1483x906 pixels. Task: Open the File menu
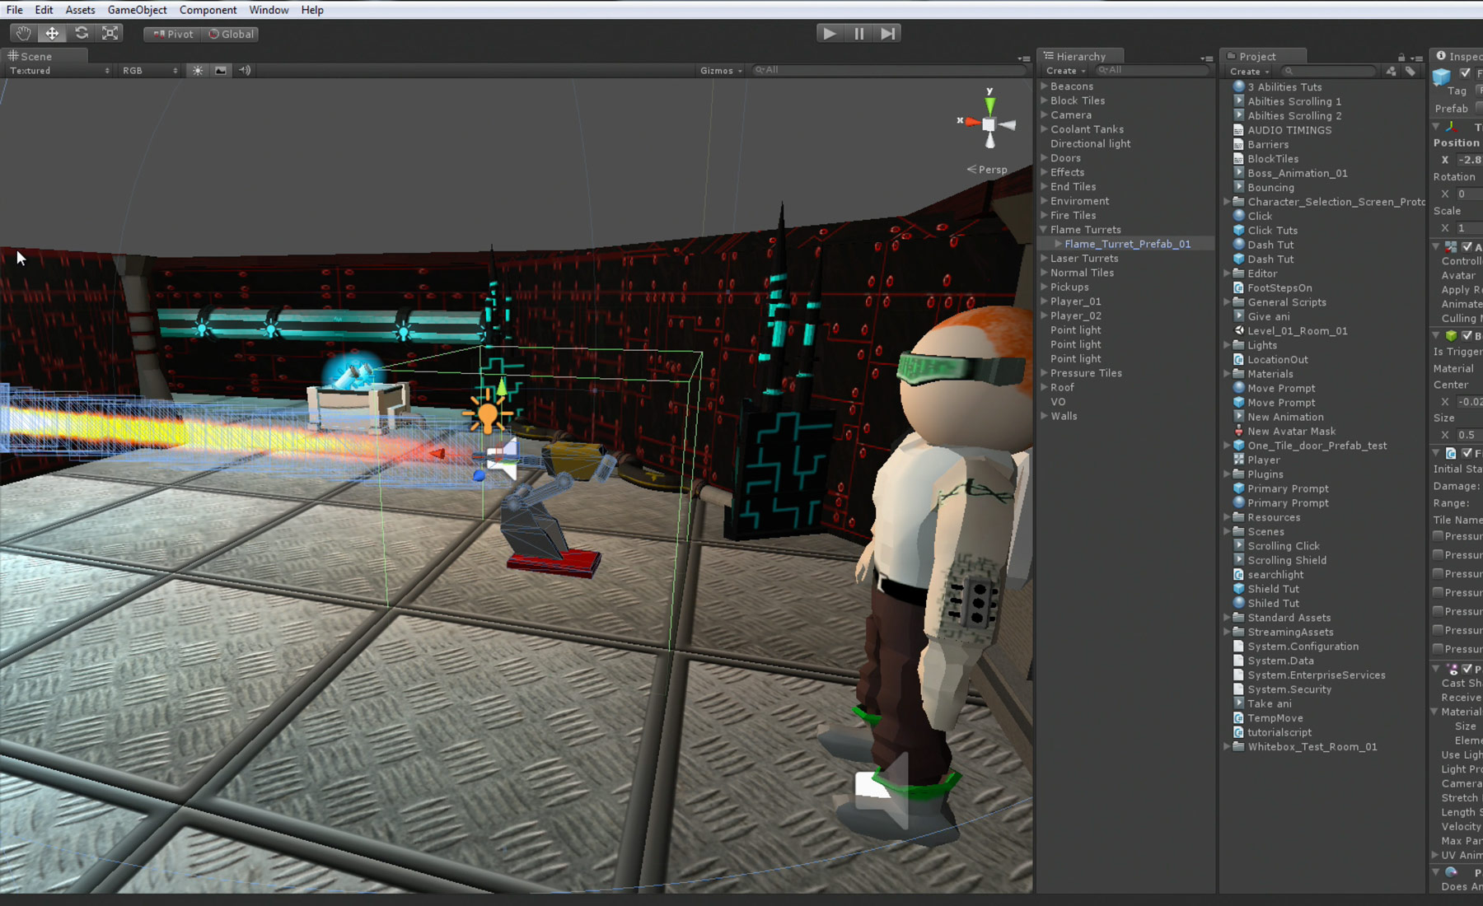(x=15, y=10)
